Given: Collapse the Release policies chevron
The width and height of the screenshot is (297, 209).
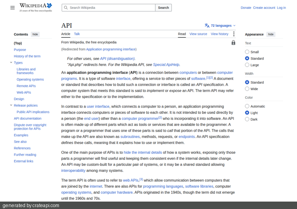Looking at the screenshot, I should tap(11, 105).
